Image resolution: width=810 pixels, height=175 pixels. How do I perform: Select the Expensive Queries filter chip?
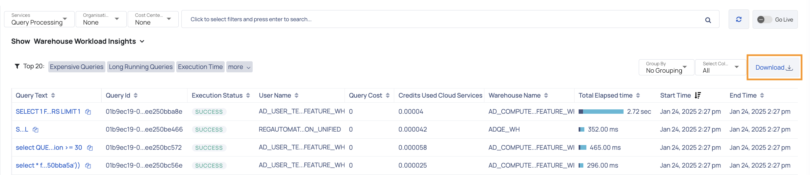pyautogui.click(x=77, y=67)
